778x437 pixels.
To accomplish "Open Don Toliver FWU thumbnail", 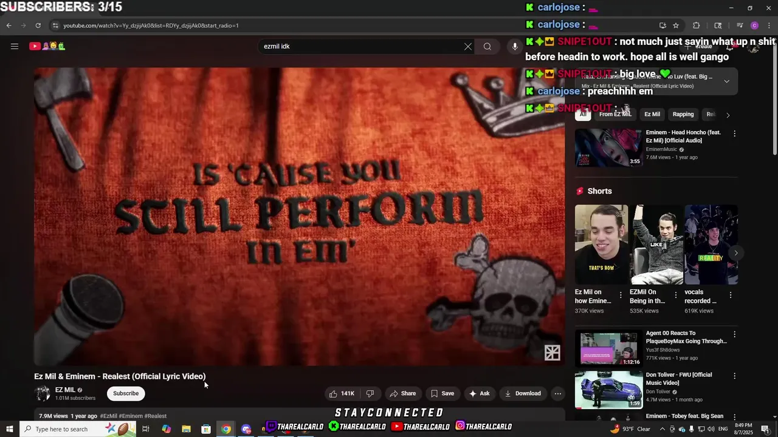I will coord(608,390).
